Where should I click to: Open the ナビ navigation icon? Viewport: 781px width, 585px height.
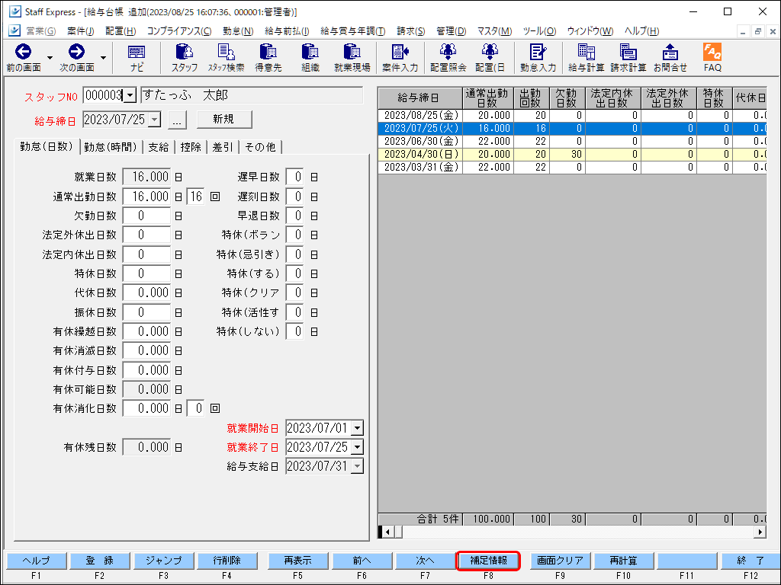137,52
